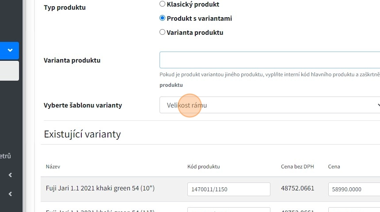Open the sidebar item ending in 'etrů'

tap(5, 156)
